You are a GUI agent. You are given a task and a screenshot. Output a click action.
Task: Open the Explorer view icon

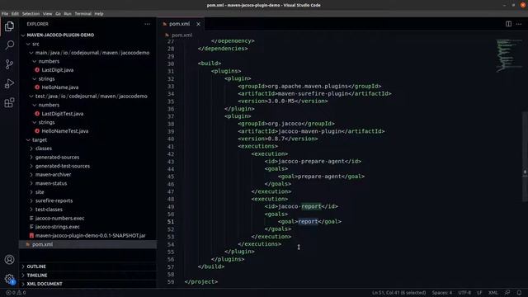point(9,26)
